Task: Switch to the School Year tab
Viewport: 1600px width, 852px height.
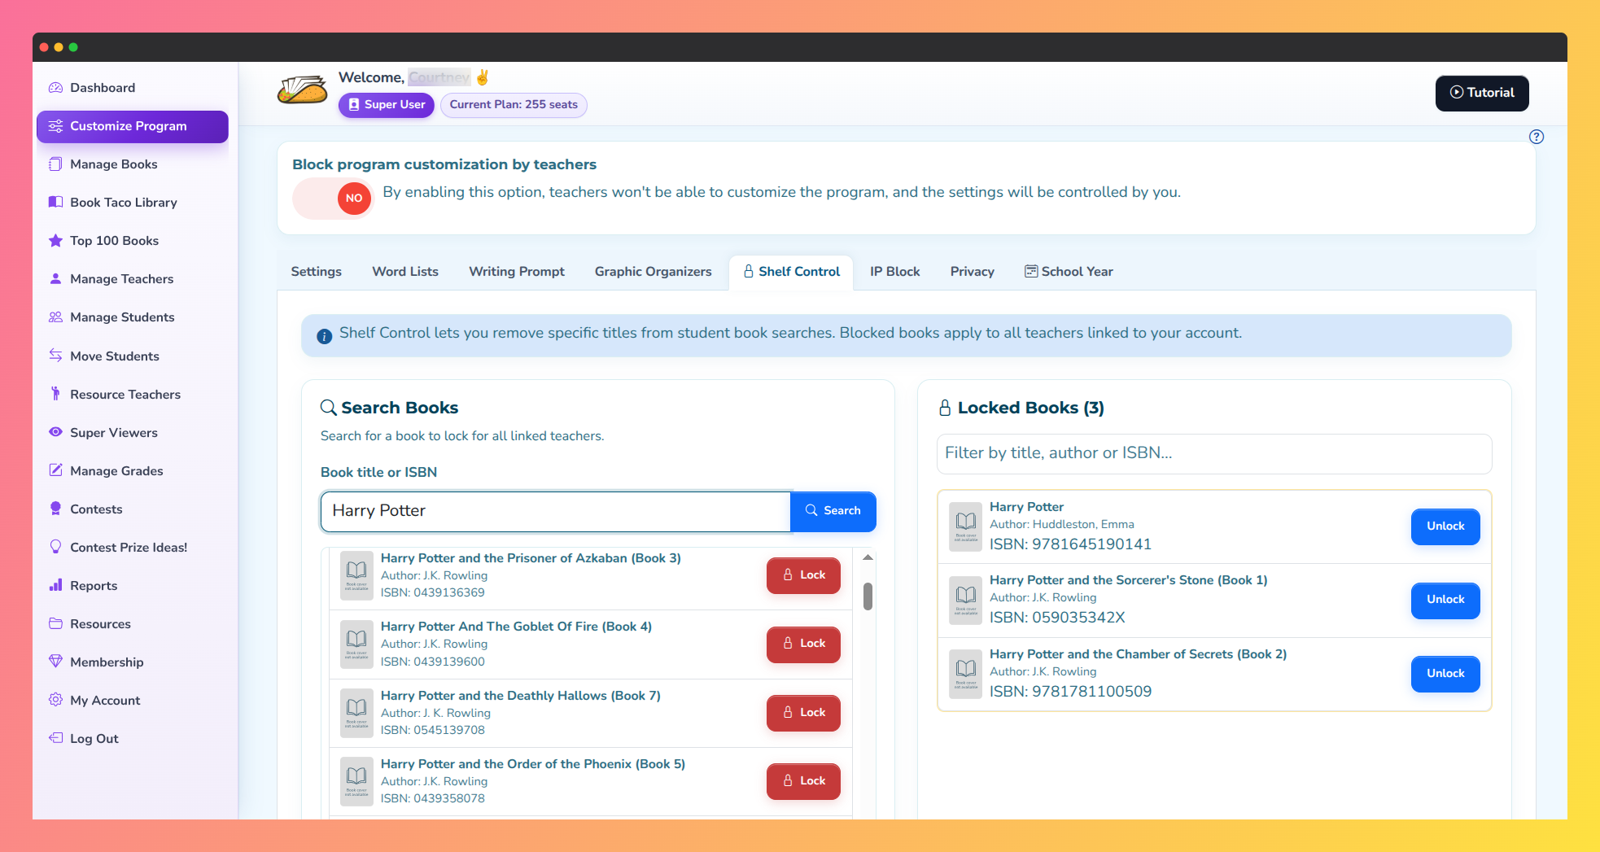Action: tap(1069, 272)
